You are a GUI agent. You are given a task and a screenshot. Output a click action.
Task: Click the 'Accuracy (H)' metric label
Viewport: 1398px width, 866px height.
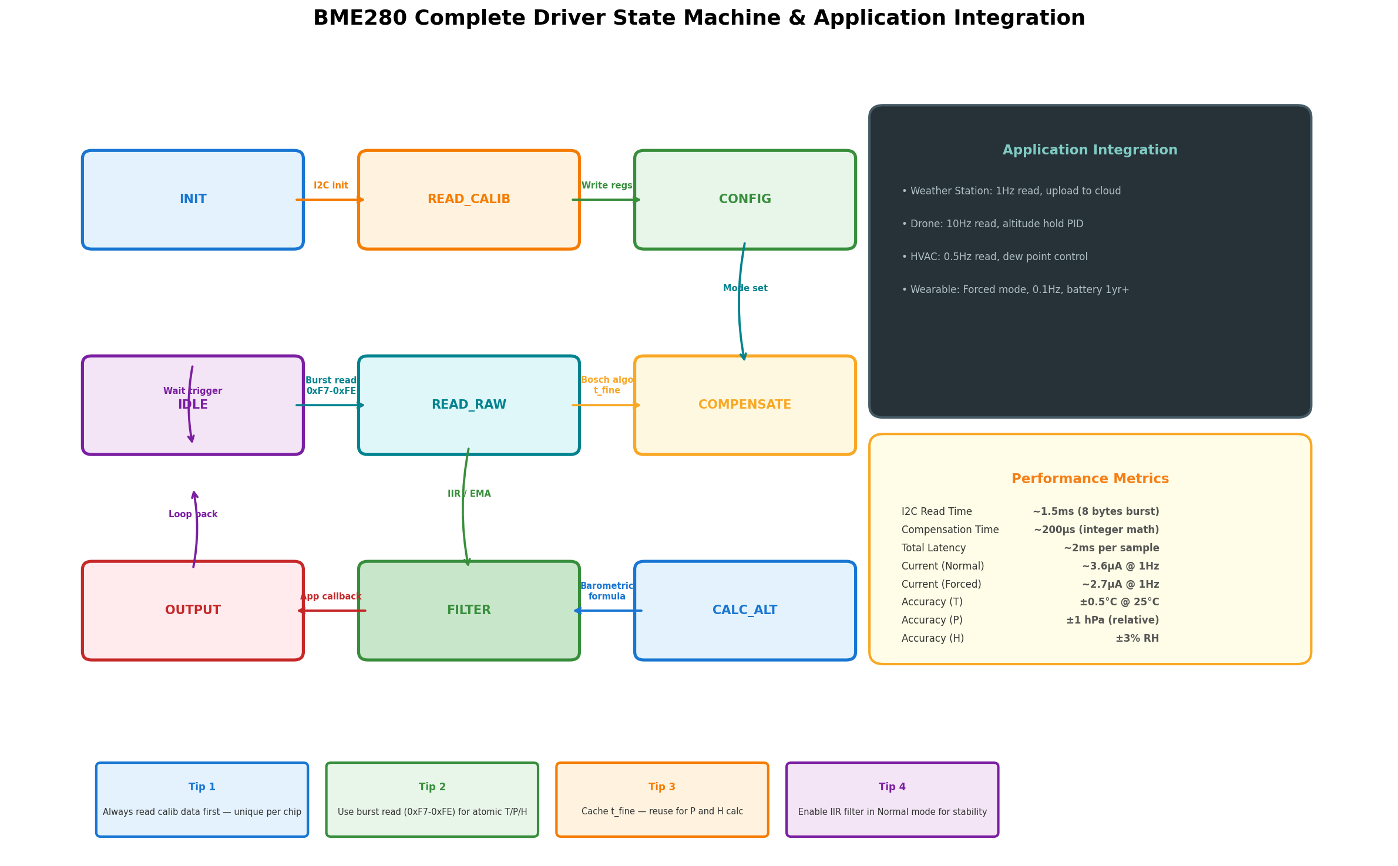click(x=932, y=639)
